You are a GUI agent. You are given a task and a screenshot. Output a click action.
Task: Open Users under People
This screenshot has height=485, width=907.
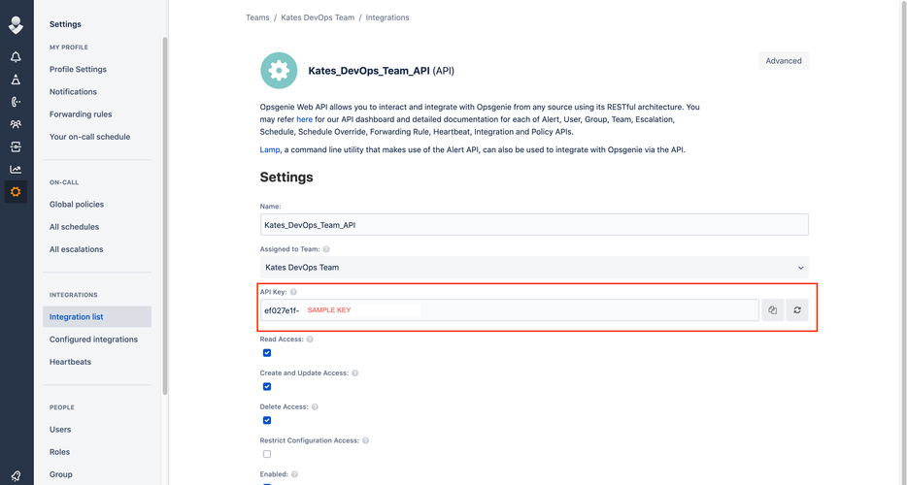click(60, 430)
